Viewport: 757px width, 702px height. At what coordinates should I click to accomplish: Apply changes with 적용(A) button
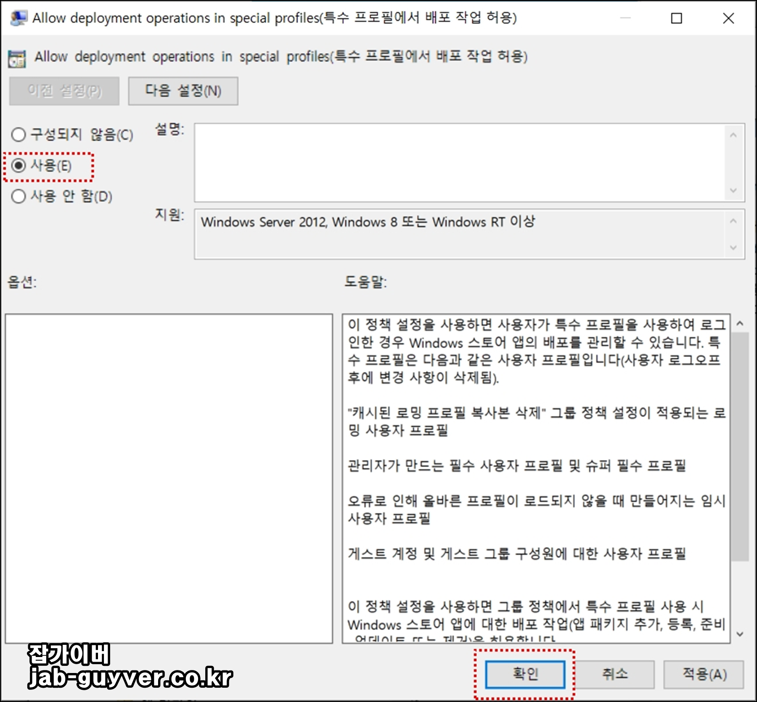704,674
